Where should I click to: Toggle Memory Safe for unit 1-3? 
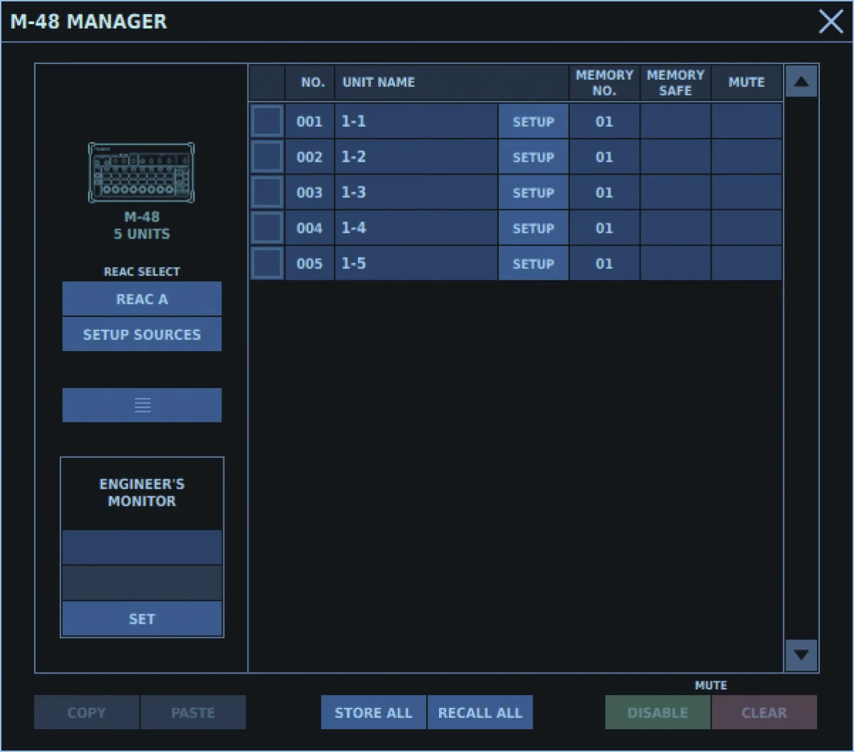(x=675, y=192)
